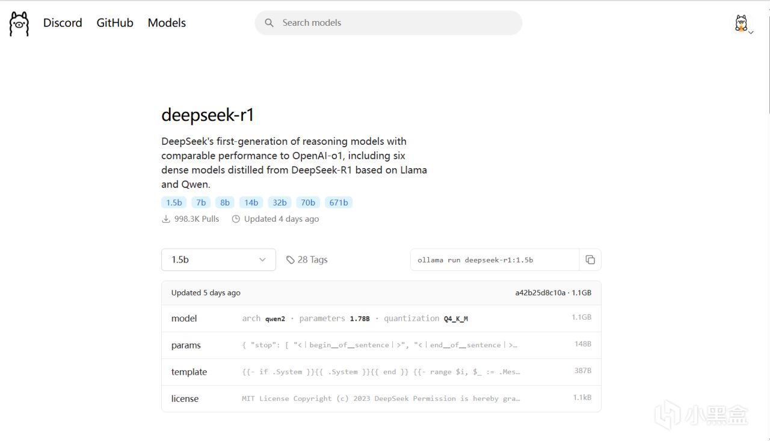Open the user avatar menu
Screen dimensions: 770x441
pyautogui.click(x=743, y=24)
